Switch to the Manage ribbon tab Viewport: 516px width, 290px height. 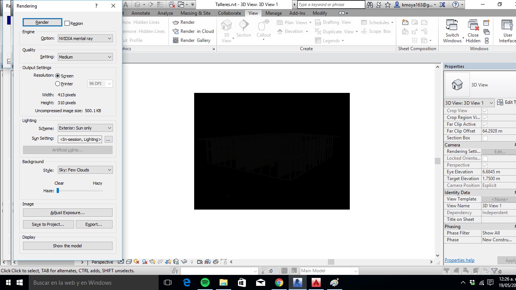(x=273, y=13)
